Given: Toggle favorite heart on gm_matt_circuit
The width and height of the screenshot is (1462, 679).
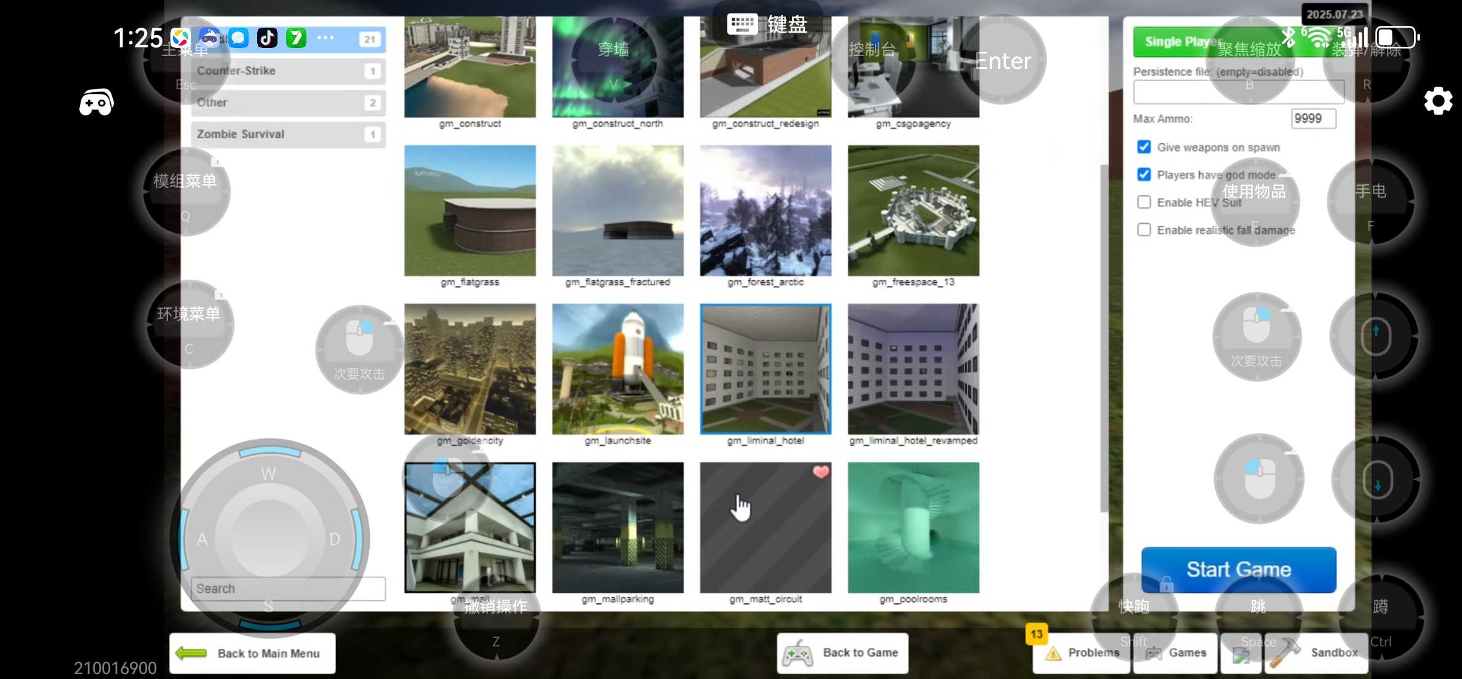Looking at the screenshot, I should [x=821, y=472].
